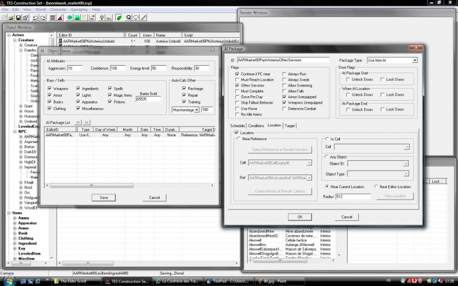Open the File menu
This screenshot has width=458, height=286.
click(x=5, y=10)
